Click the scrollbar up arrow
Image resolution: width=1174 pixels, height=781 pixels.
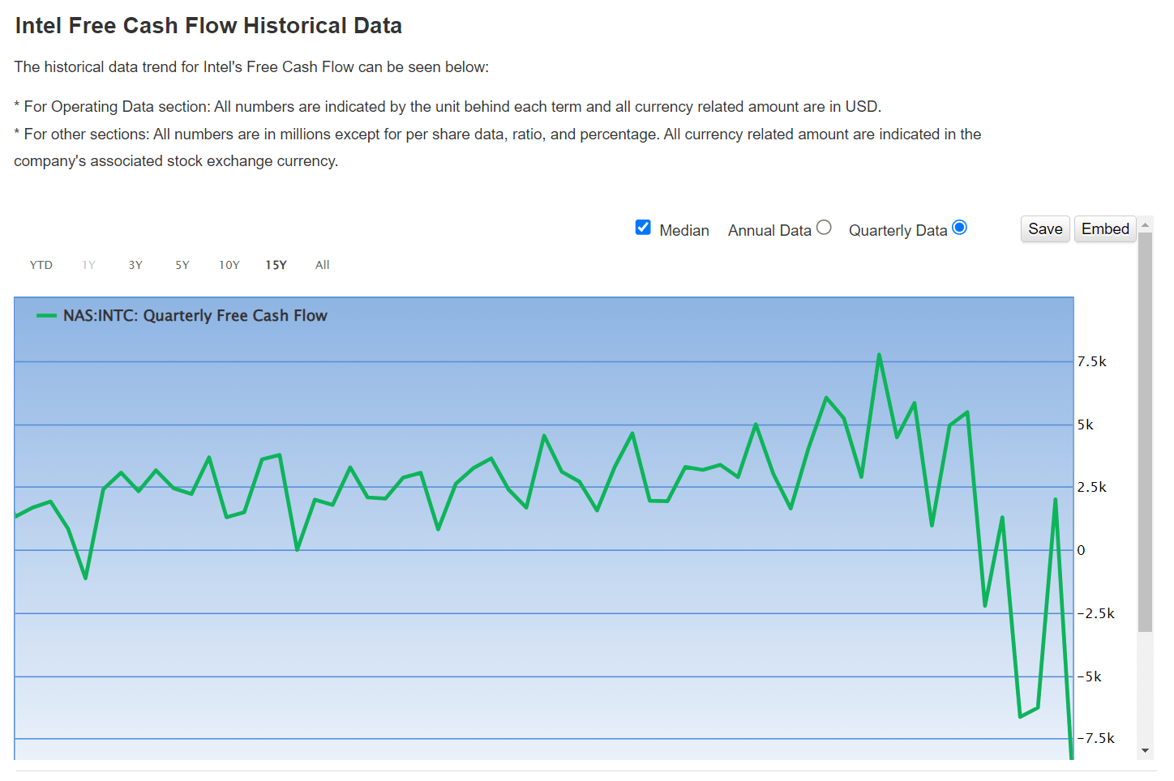point(1145,224)
